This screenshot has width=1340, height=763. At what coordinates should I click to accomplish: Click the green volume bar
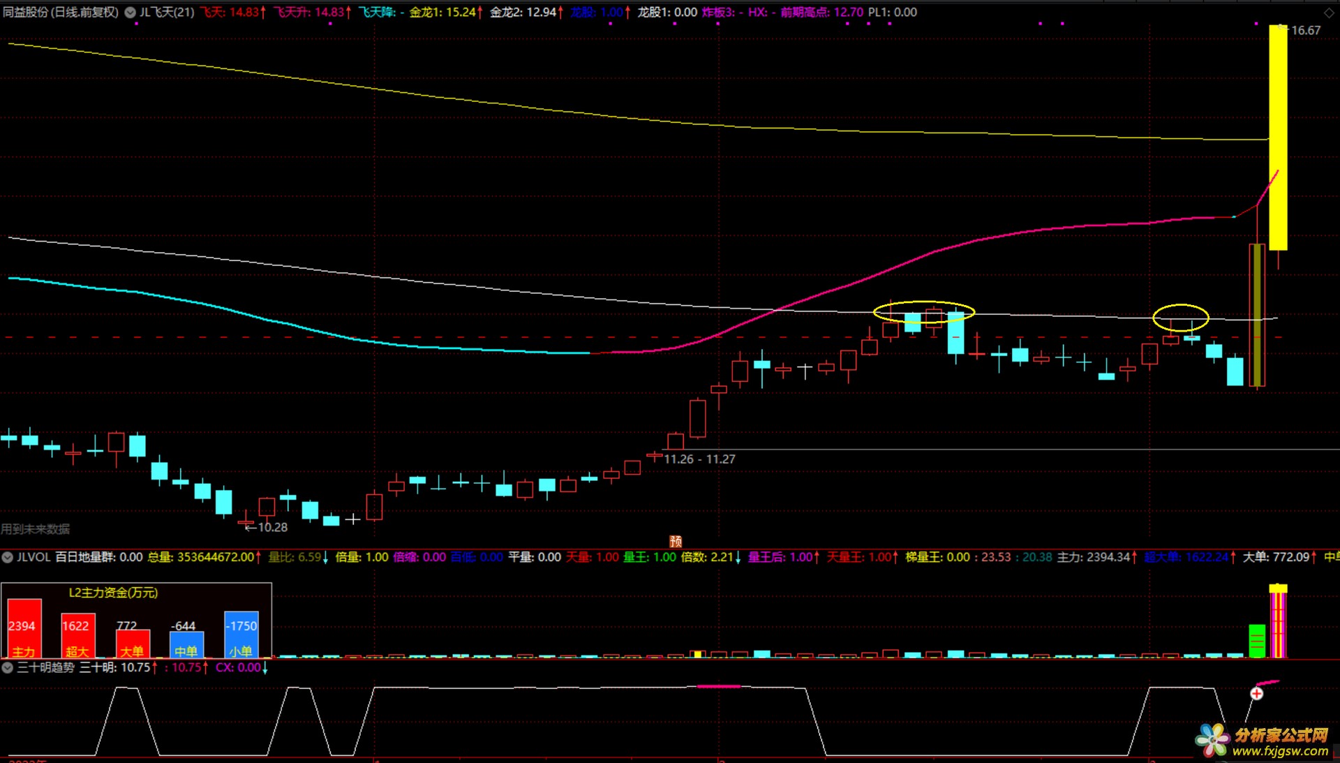pyautogui.click(x=1257, y=641)
